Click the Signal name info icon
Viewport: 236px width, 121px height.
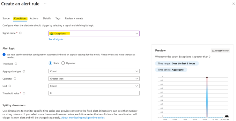[x=20, y=33]
